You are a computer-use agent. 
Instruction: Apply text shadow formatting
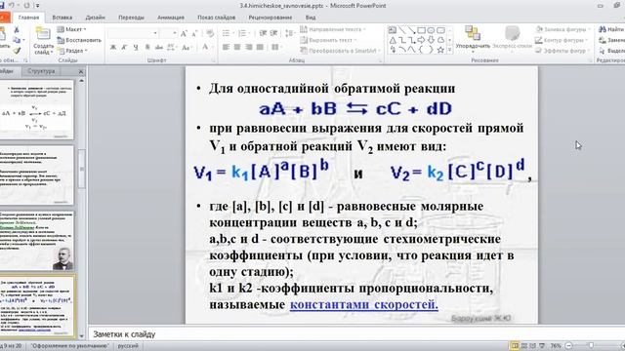[x=147, y=47]
